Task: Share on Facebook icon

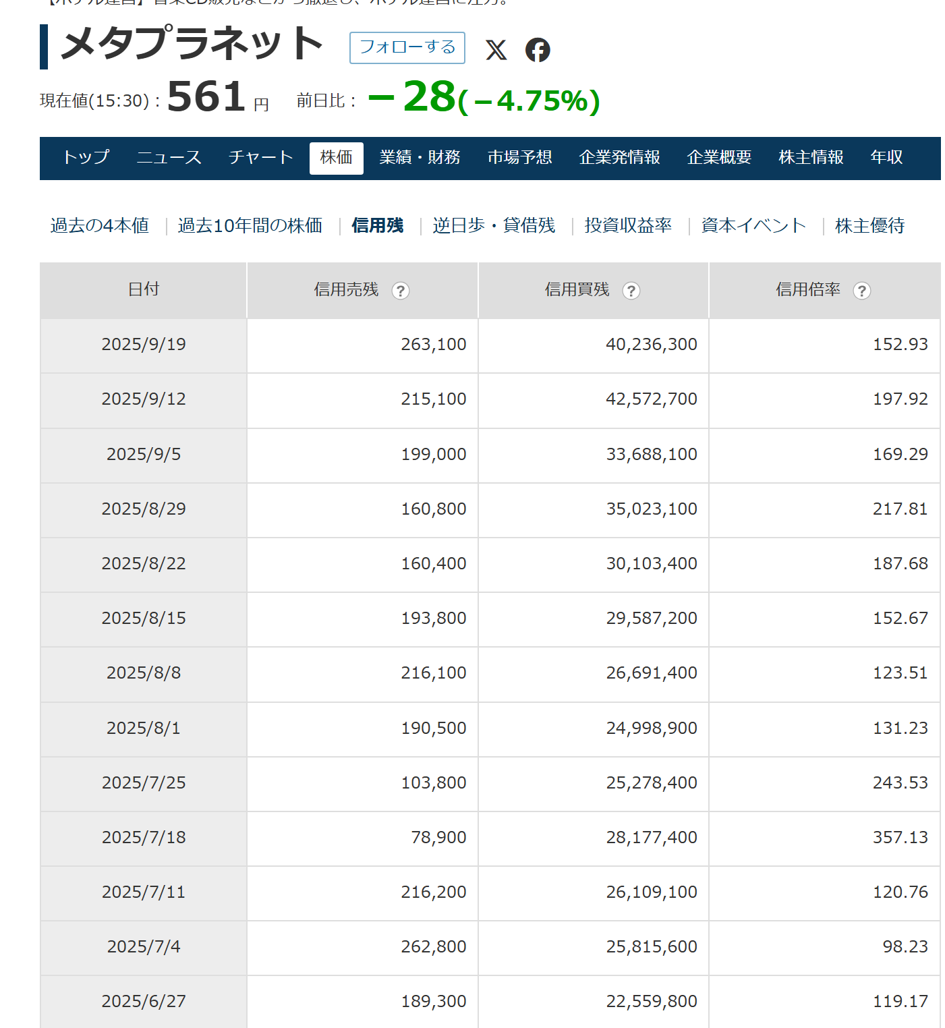Action: click(538, 50)
